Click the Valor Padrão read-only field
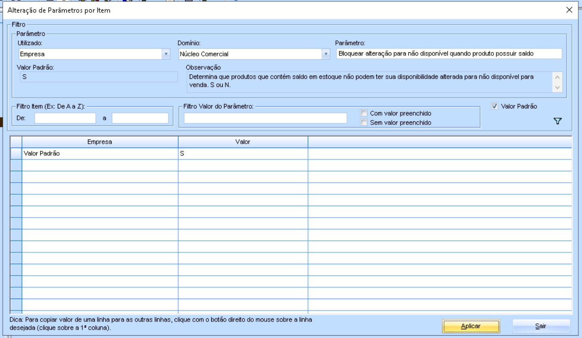Image resolution: width=582 pixels, height=338 pixels. (98, 77)
